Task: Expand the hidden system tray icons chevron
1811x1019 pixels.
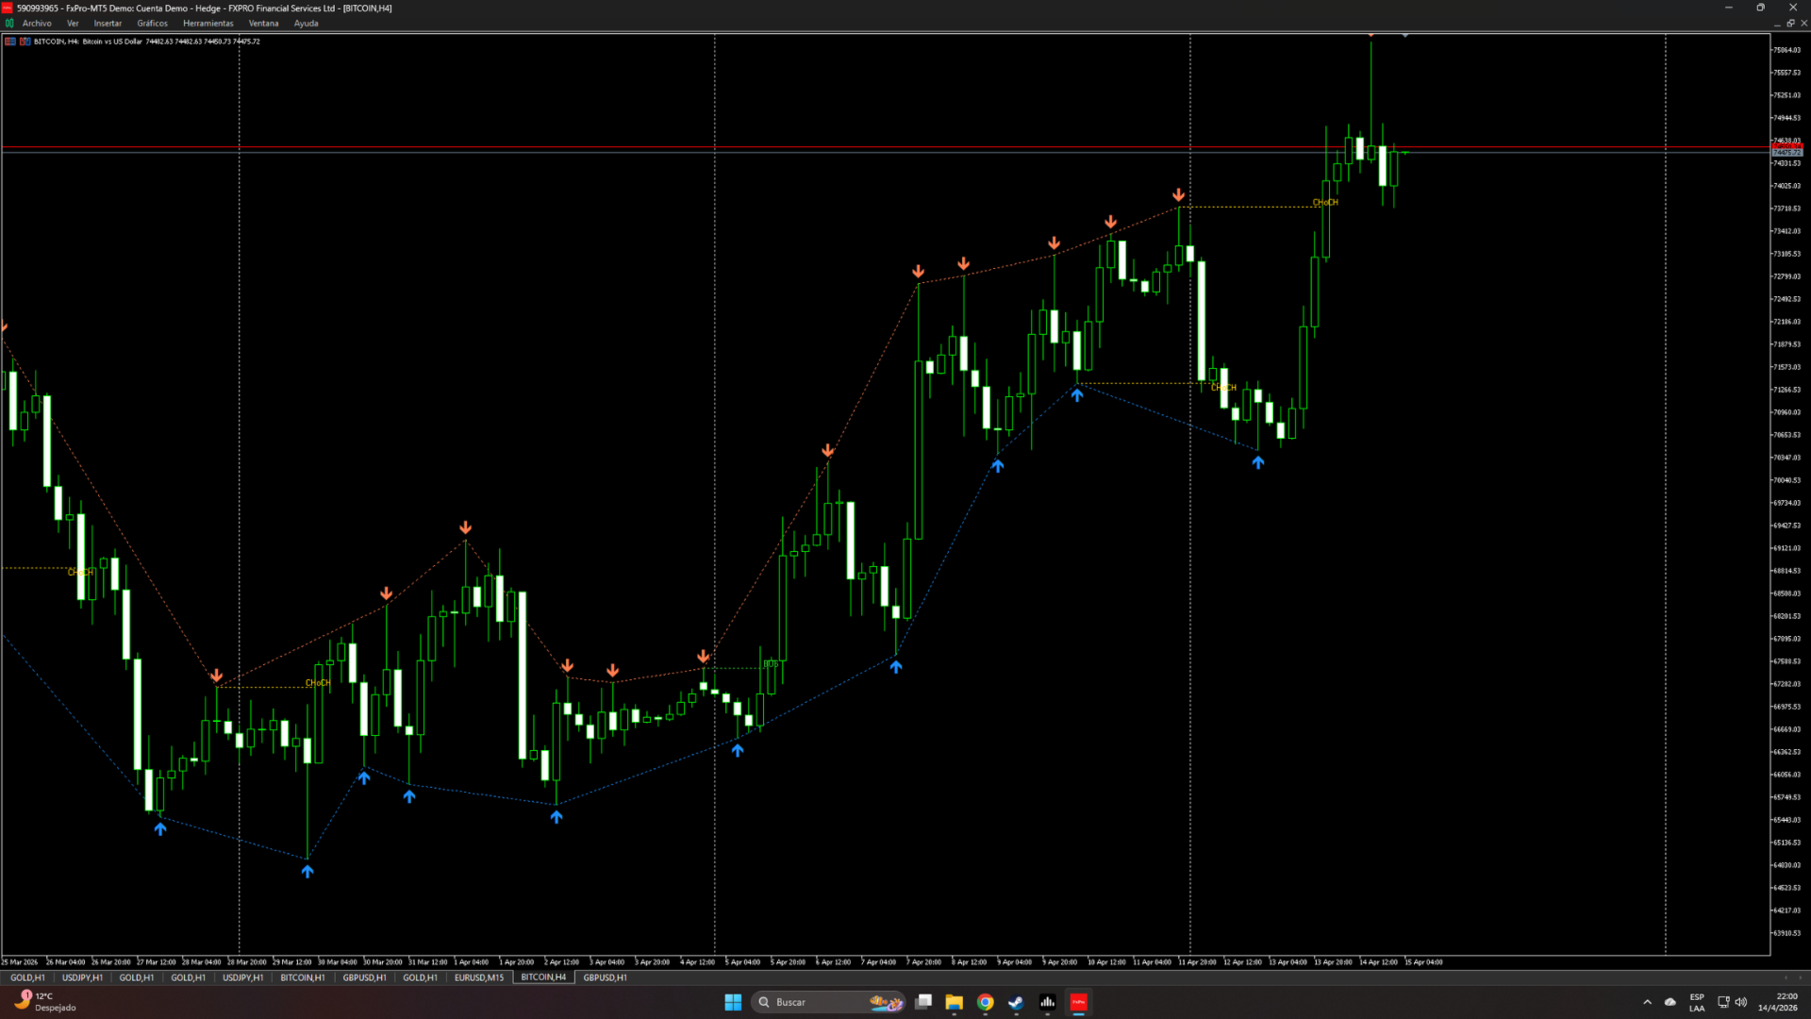Action: pyautogui.click(x=1647, y=1002)
